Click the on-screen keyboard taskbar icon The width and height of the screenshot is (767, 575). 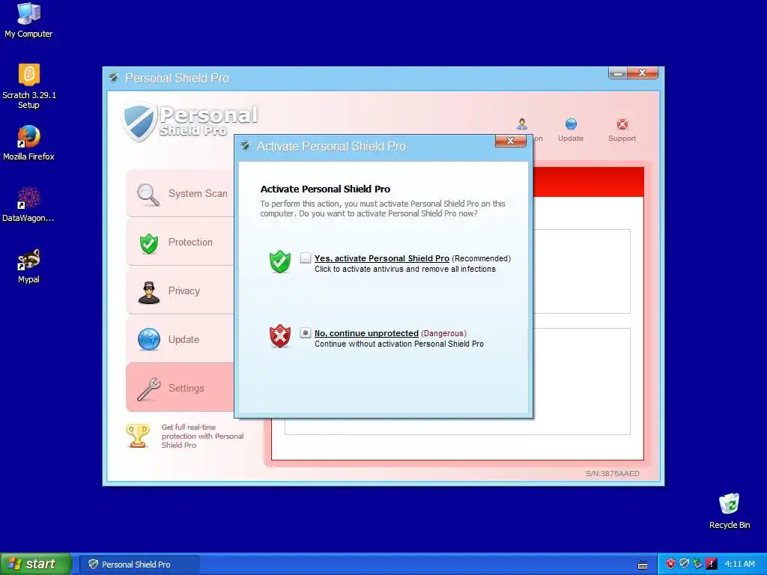click(643, 565)
